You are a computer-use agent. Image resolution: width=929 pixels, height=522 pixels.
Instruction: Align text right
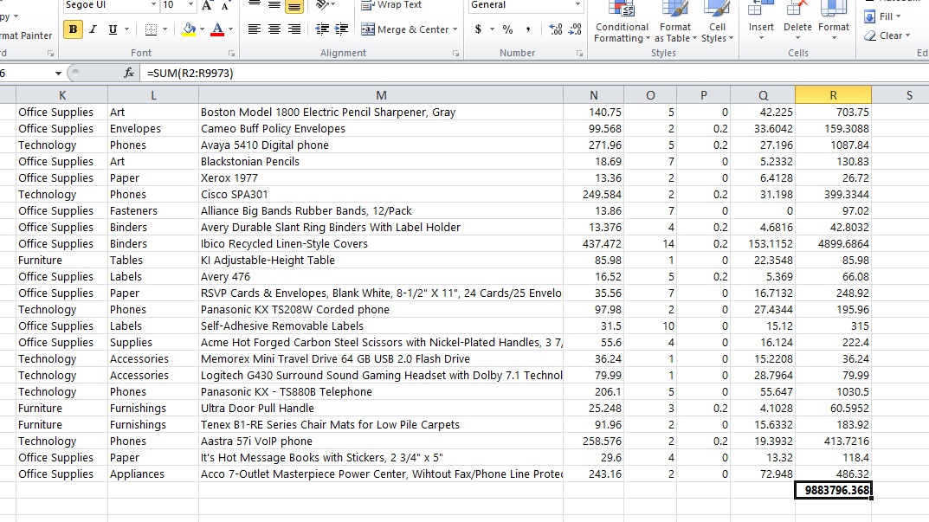(x=294, y=29)
